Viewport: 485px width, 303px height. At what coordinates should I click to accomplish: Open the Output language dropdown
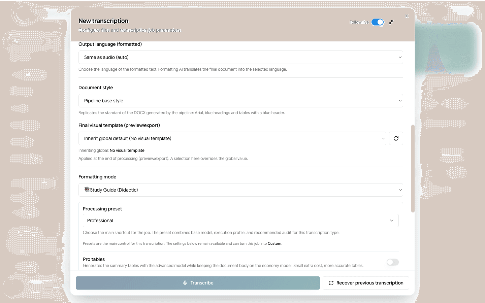pyautogui.click(x=241, y=57)
